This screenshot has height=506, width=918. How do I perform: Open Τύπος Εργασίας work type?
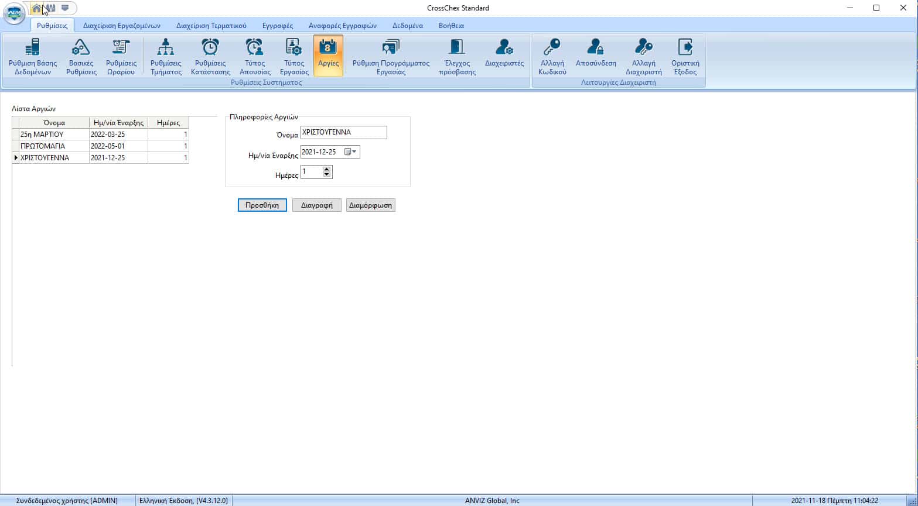(294, 57)
